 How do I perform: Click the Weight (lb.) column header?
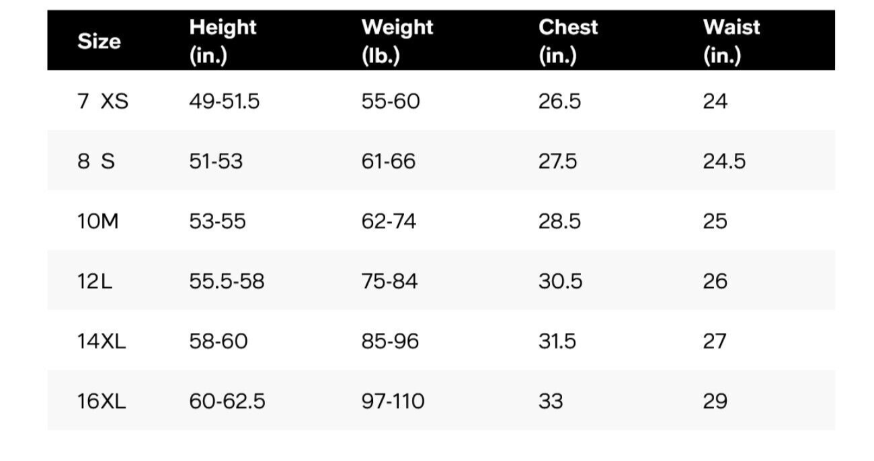click(x=397, y=41)
